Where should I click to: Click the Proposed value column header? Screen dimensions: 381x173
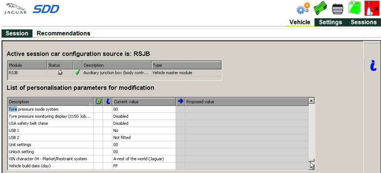point(246,102)
